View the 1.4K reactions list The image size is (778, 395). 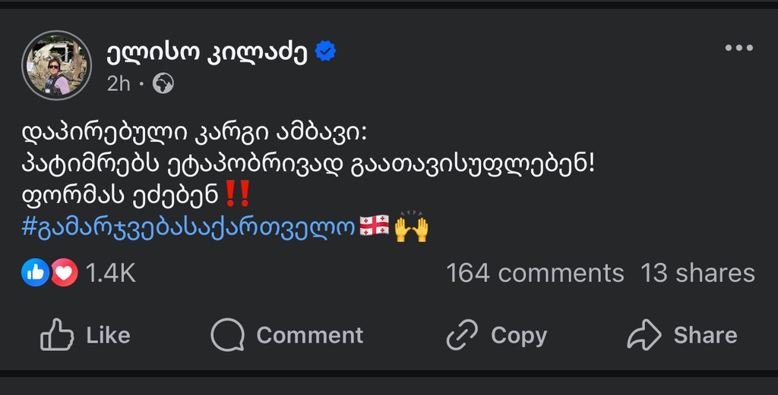tap(111, 273)
